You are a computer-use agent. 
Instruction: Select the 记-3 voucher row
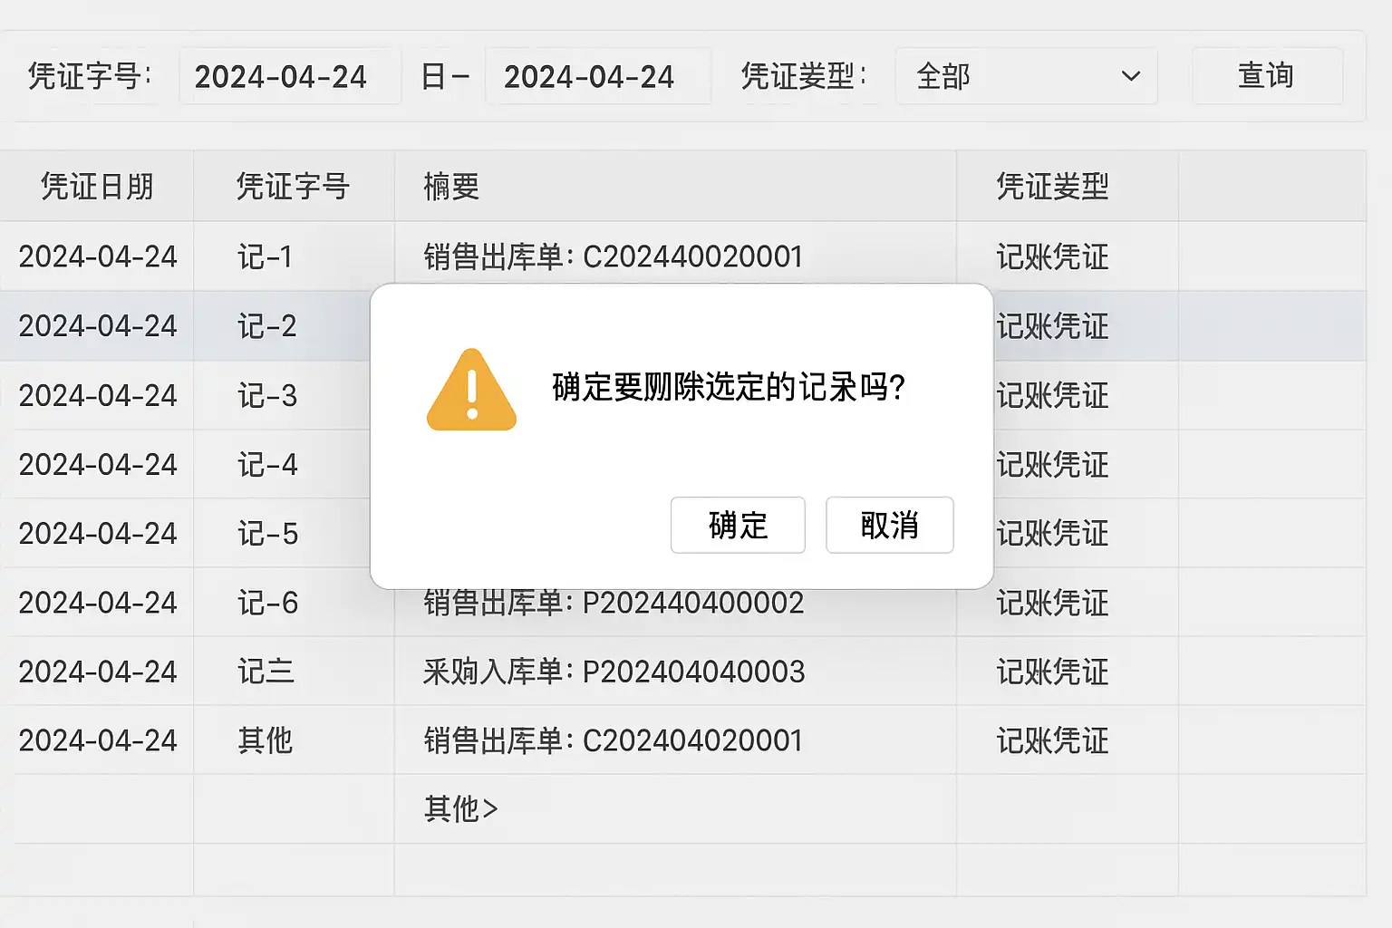(x=267, y=396)
